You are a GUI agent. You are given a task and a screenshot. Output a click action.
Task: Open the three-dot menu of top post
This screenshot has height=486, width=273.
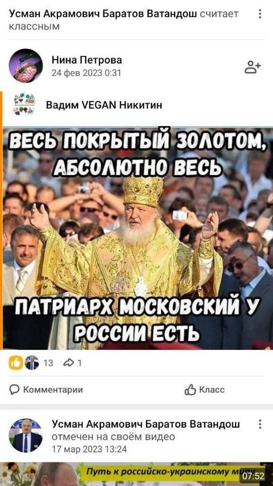[x=260, y=14]
